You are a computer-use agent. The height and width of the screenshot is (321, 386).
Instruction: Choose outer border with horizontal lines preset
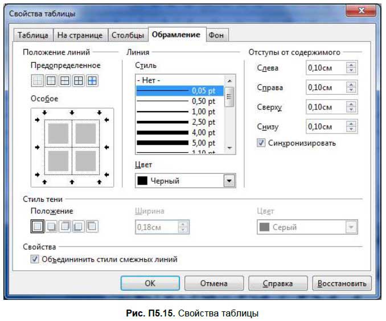click(x=65, y=80)
